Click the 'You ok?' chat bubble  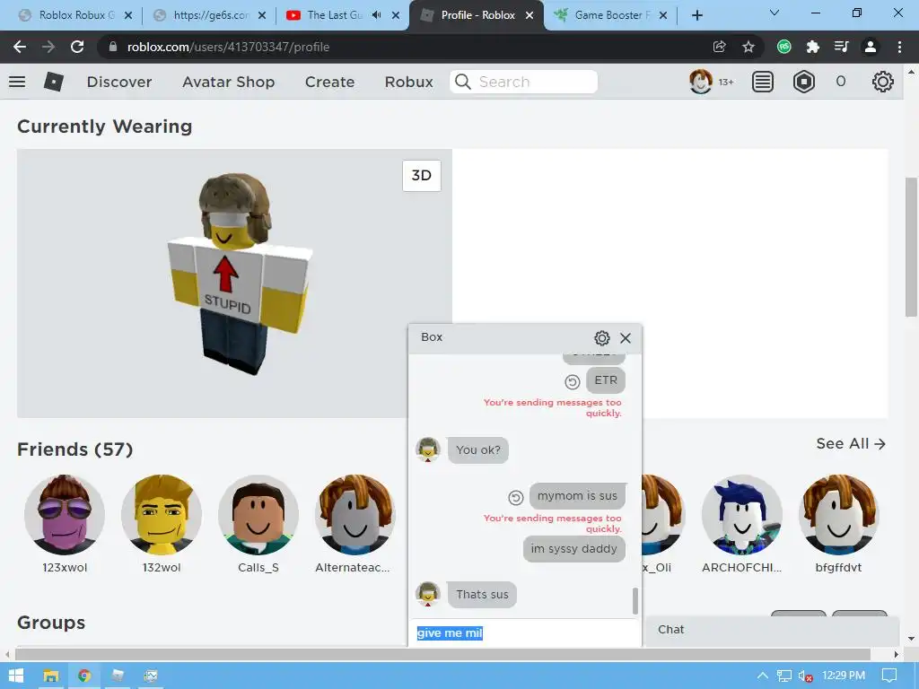point(478,450)
